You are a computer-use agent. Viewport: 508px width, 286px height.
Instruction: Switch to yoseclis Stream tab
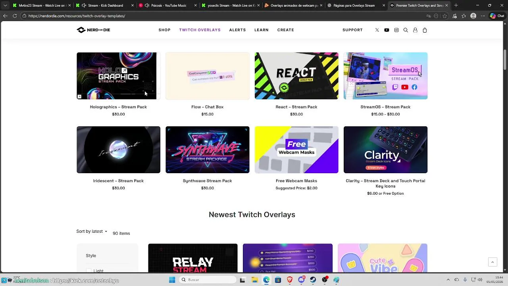click(230, 6)
